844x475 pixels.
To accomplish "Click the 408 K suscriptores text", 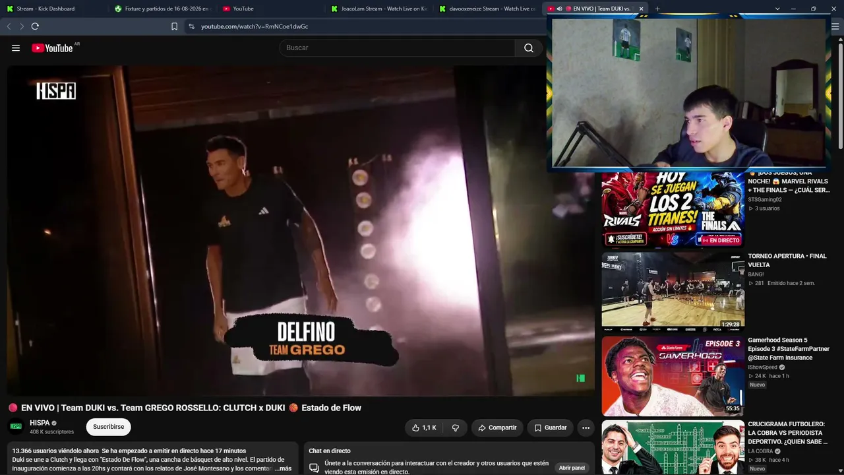I will (51, 432).
